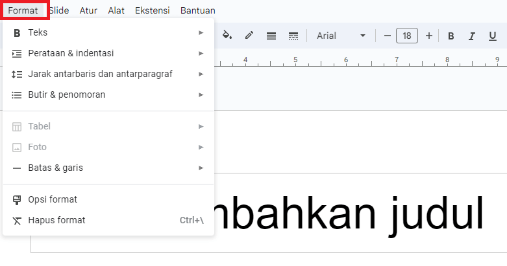Expand the Butir & penomoran arrow

(x=201, y=94)
